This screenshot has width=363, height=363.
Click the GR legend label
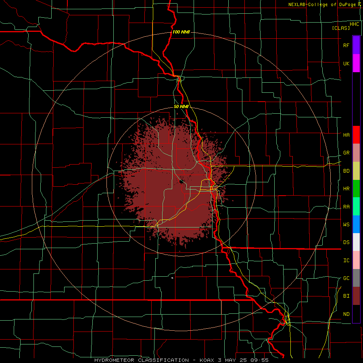coord(346,153)
